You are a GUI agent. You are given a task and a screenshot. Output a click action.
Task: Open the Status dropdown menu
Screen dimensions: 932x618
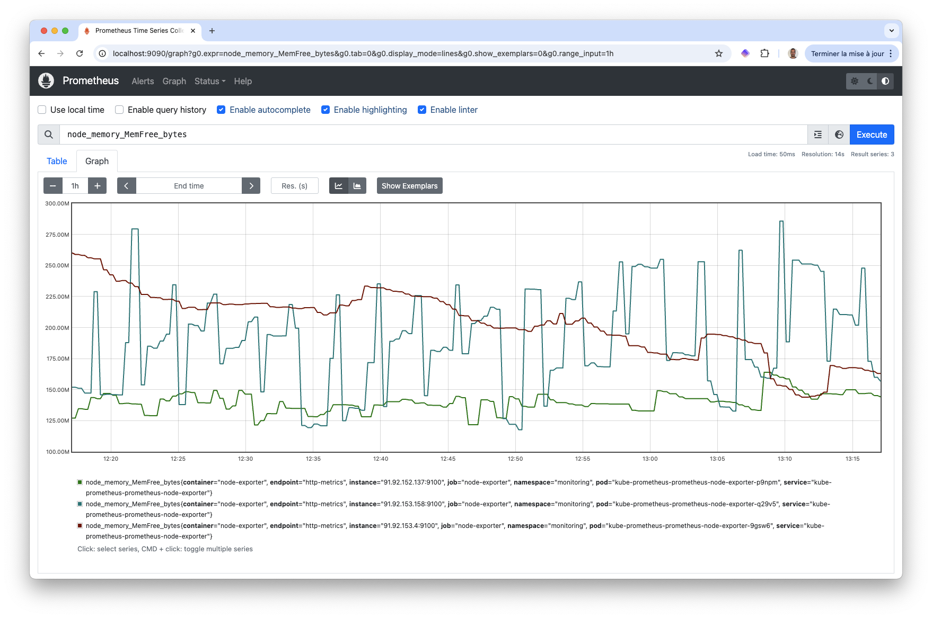click(x=209, y=81)
